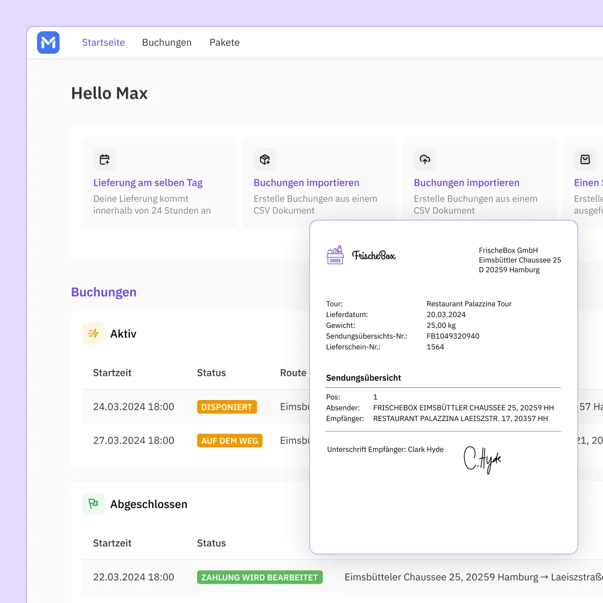Open the first Buchungen importieren card

click(x=306, y=183)
